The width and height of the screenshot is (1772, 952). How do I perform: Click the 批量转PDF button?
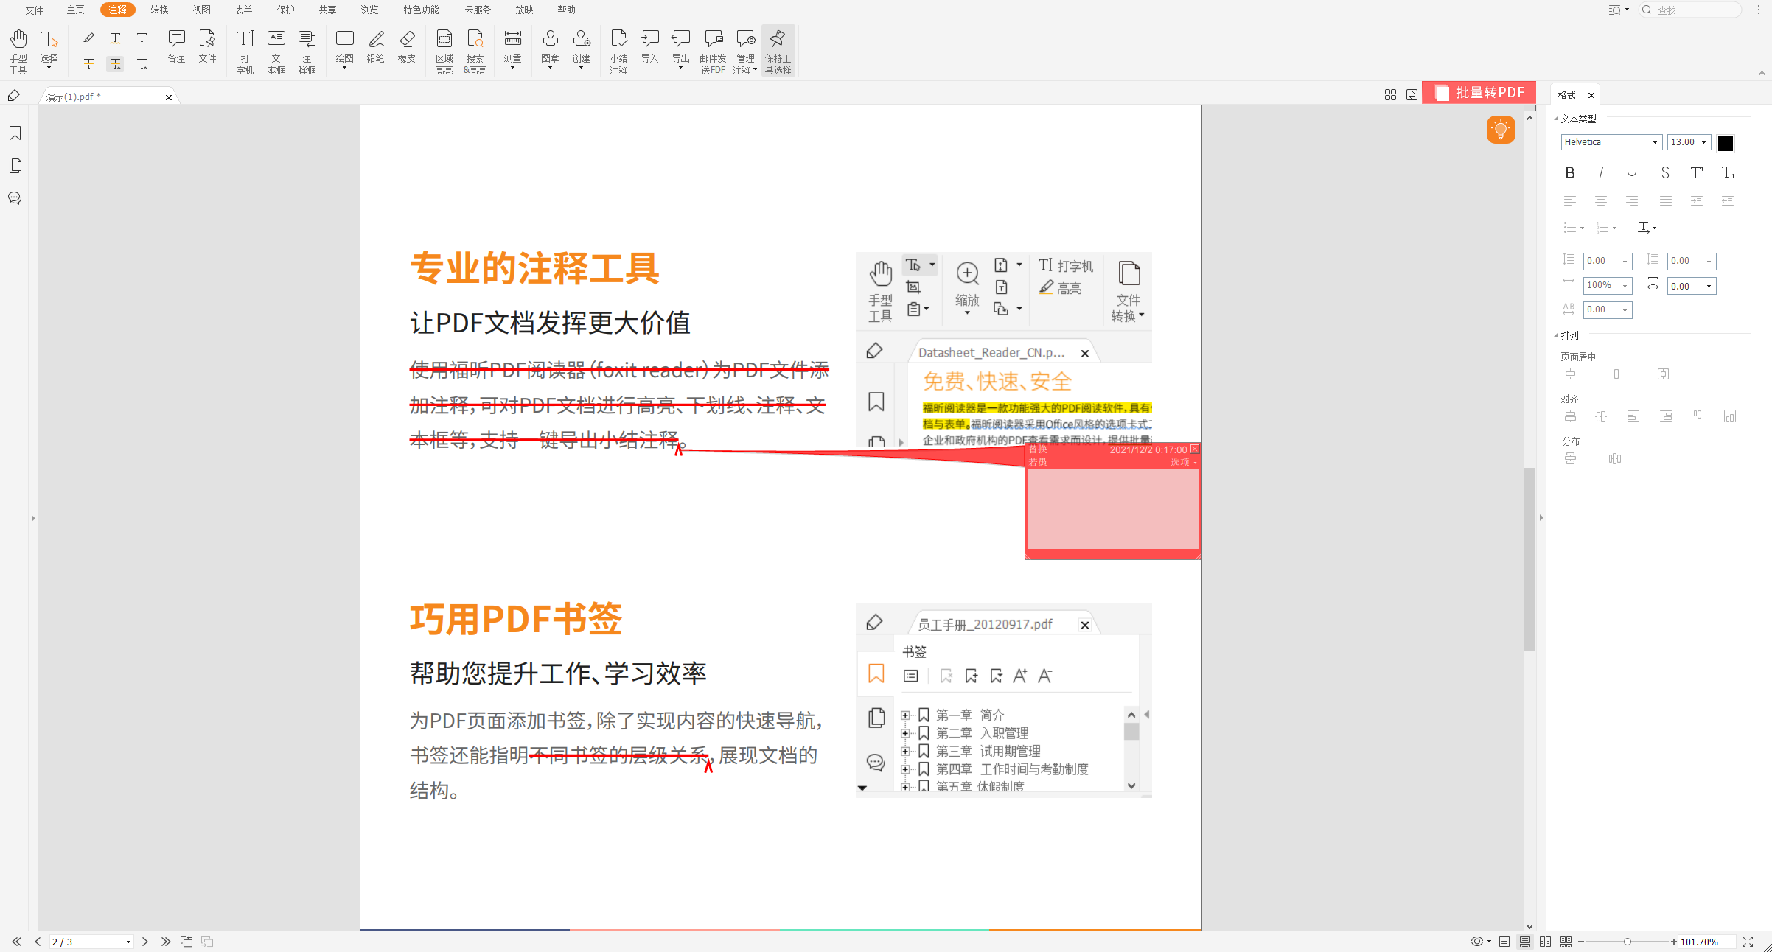point(1479,92)
